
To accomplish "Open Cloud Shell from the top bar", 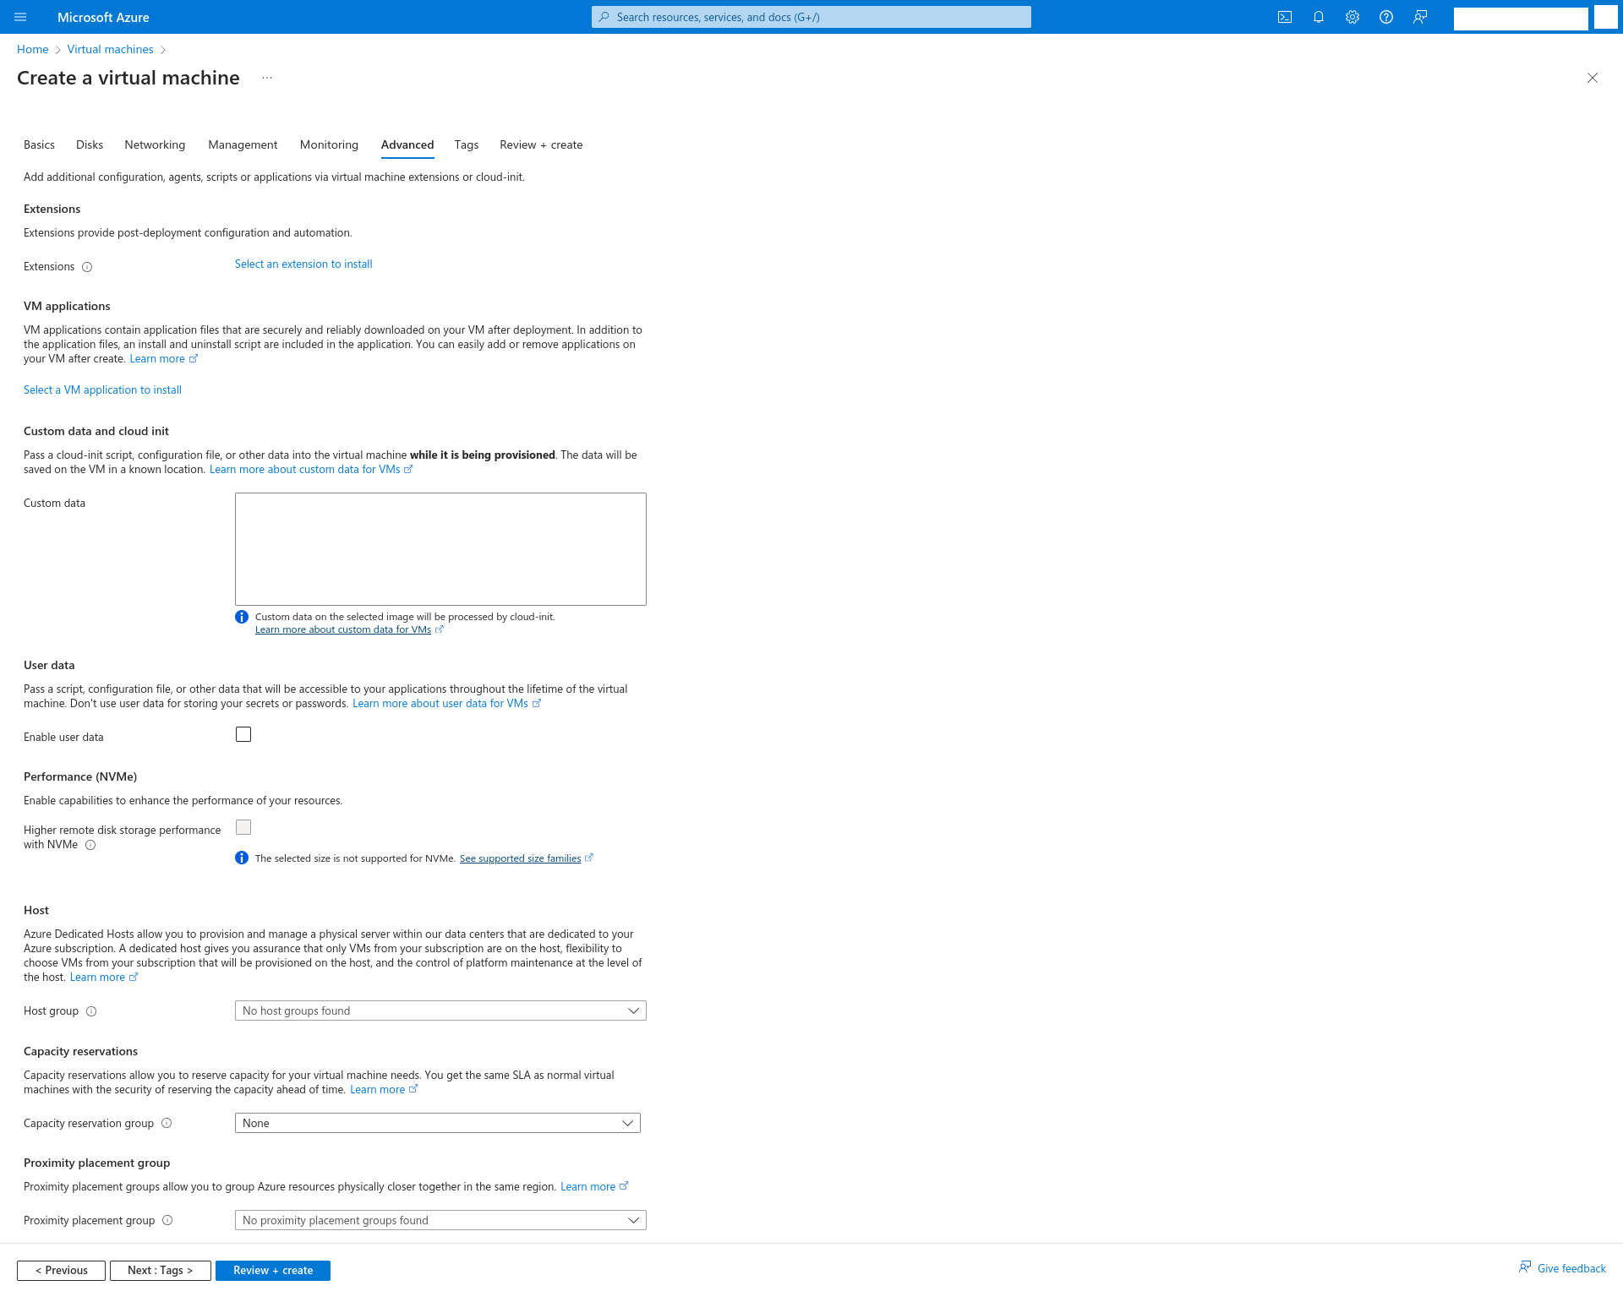I will pyautogui.click(x=1285, y=17).
